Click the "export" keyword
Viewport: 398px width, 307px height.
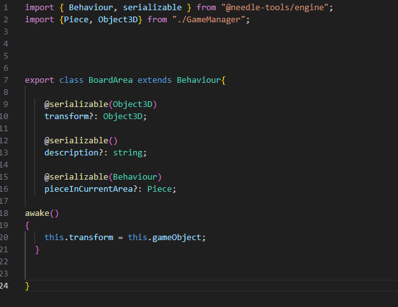coord(39,80)
